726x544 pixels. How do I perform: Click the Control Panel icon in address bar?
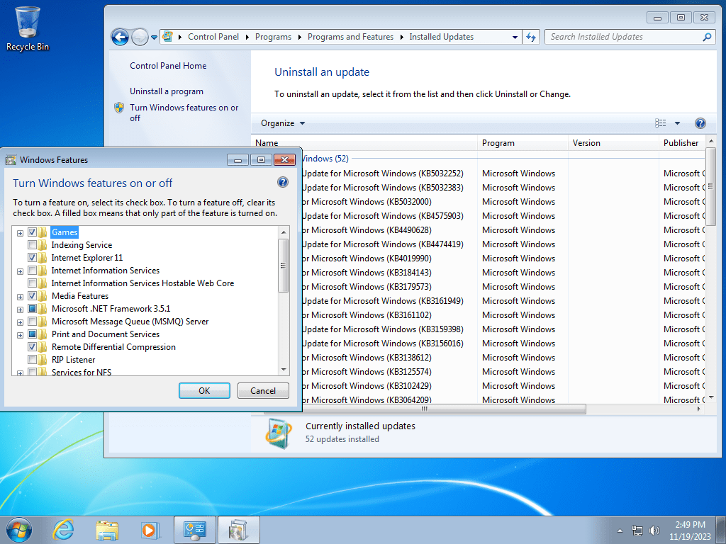click(x=167, y=37)
